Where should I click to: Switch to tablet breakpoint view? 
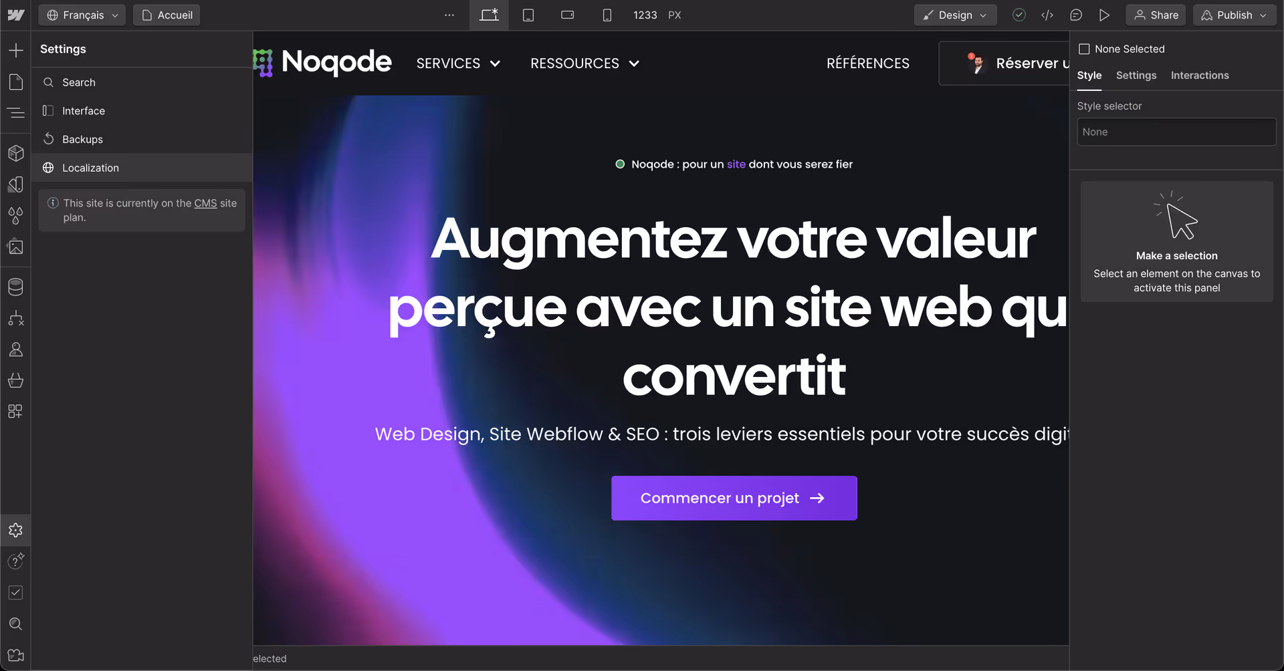click(528, 15)
